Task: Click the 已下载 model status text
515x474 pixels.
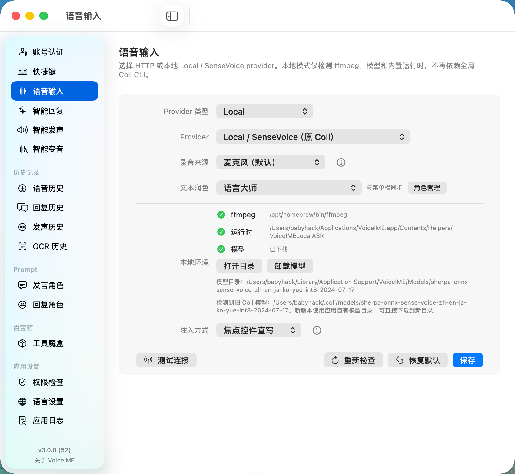Action: pyautogui.click(x=278, y=249)
